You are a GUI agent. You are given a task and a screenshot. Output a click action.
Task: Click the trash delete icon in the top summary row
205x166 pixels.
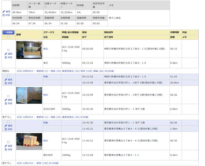4,15
